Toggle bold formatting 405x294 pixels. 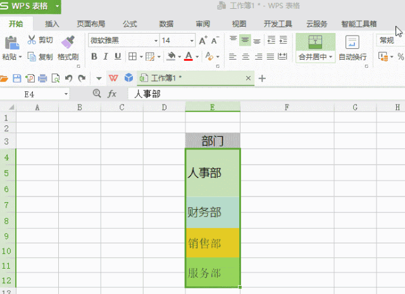coord(94,56)
